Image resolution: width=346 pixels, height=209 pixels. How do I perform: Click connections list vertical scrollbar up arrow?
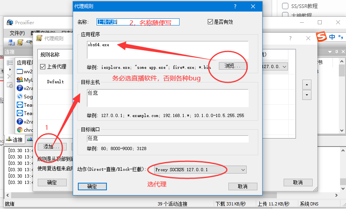pyautogui.click(x=342, y=61)
